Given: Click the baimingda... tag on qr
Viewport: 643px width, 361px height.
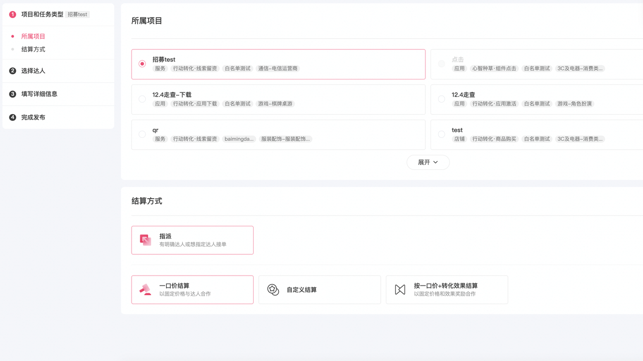Looking at the screenshot, I should click(x=239, y=139).
